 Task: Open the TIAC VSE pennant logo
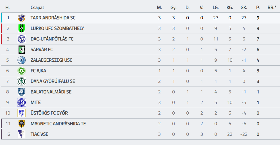pos(22,134)
